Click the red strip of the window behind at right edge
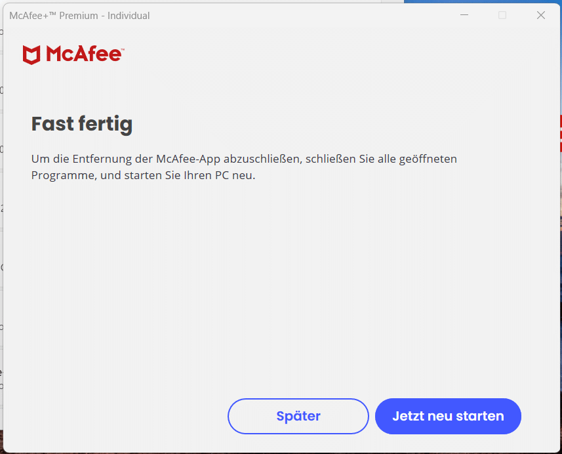The image size is (562, 454). (561, 133)
